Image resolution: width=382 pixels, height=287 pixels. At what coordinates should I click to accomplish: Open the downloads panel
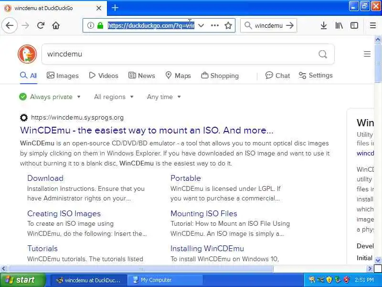[324, 25]
